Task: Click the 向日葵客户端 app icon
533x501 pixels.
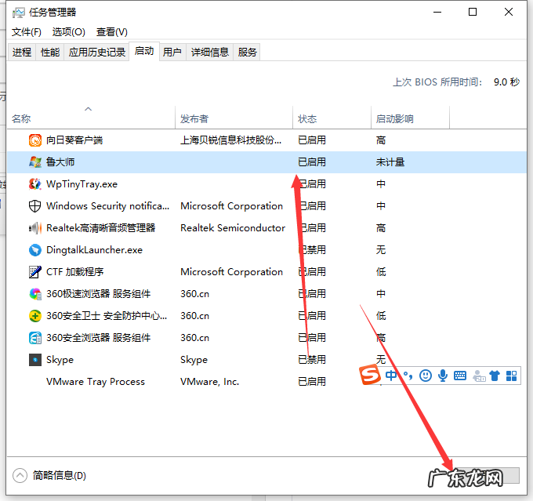Action: click(35, 140)
